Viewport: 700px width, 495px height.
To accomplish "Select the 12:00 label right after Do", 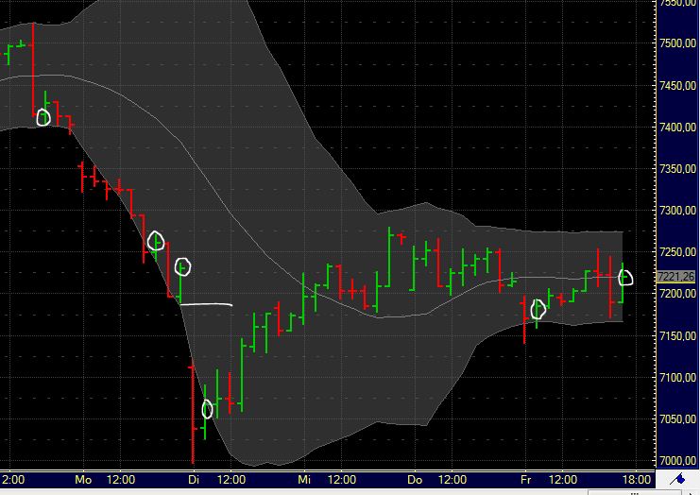I will (452, 480).
